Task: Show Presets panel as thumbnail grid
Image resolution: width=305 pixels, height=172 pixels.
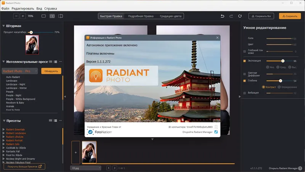Action: point(51,120)
